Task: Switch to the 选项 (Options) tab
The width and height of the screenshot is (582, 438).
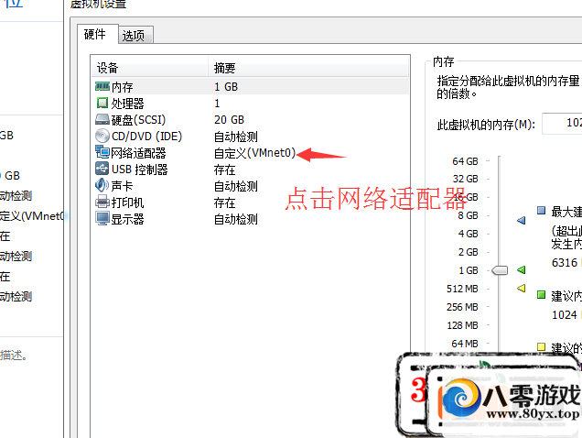Action: (134, 36)
